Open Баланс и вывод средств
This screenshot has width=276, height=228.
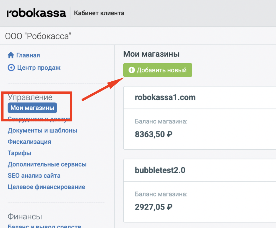44,226
